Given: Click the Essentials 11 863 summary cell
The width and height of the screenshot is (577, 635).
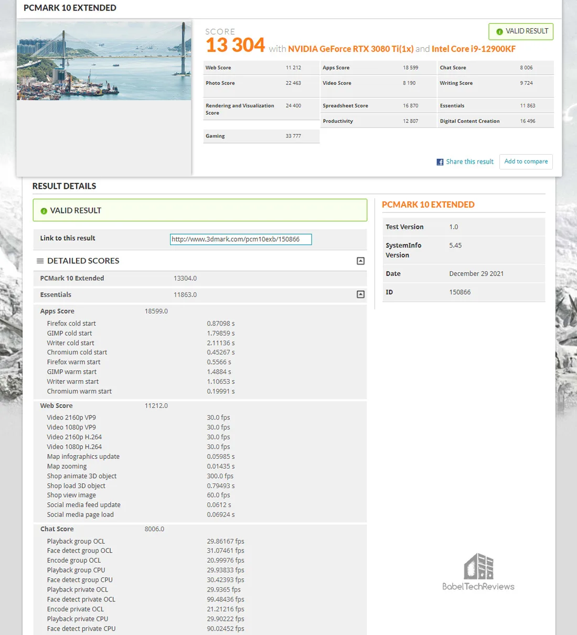Looking at the screenshot, I should [x=495, y=105].
